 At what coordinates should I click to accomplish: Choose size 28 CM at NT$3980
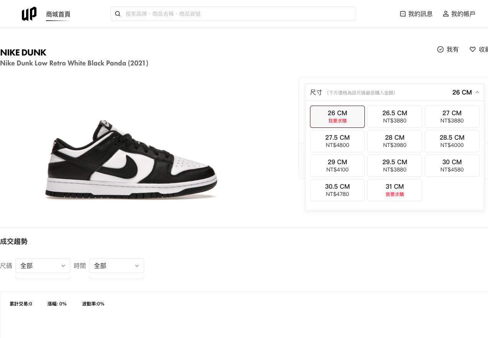[394, 141]
